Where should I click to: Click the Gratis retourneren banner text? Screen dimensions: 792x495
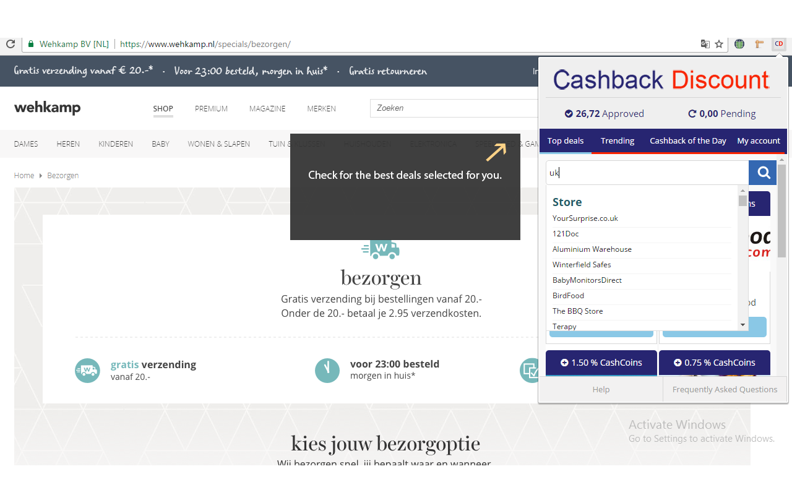tap(388, 71)
